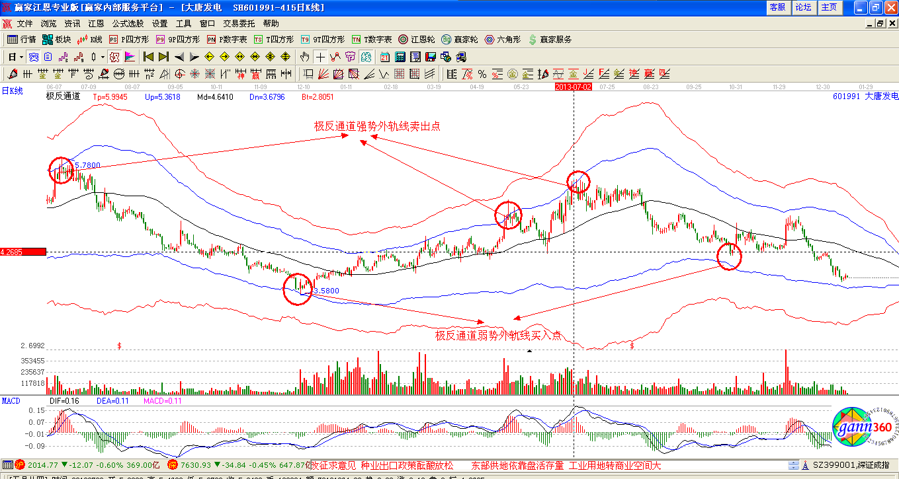Click the 赢家服务 dollar-sign icon

pos(532,40)
